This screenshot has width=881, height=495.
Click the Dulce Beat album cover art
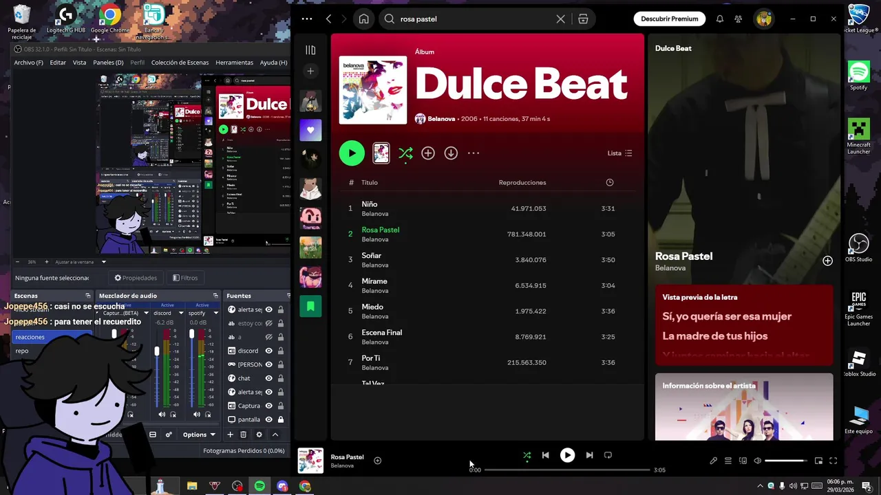[373, 90]
